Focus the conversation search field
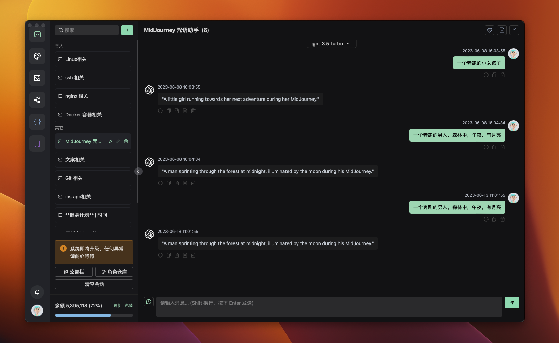The image size is (559, 343). click(87, 30)
